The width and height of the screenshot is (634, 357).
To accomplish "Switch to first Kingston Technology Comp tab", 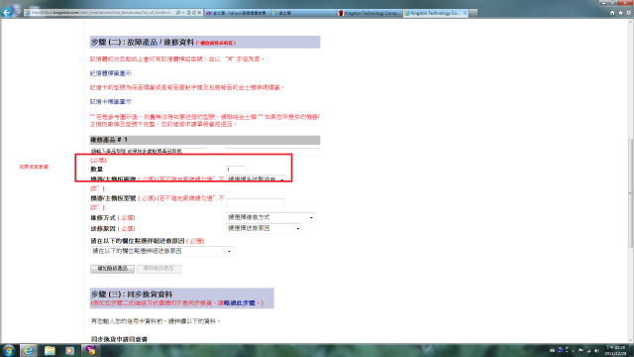I will 370,13.
